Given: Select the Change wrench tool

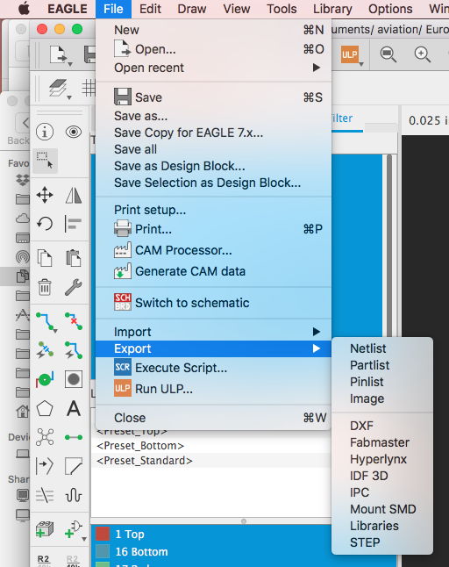Looking at the screenshot, I should pos(74,287).
